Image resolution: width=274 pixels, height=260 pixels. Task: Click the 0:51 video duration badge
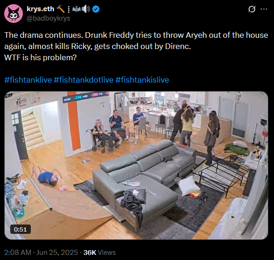[21, 229]
